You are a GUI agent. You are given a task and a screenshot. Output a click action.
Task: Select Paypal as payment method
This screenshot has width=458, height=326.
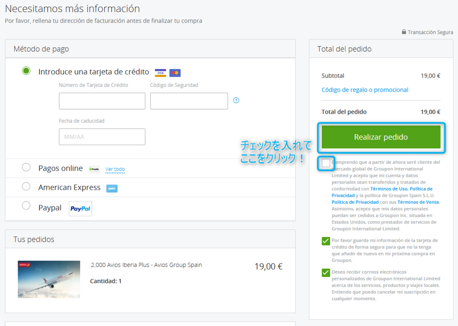pyautogui.click(x=26, y=206)
